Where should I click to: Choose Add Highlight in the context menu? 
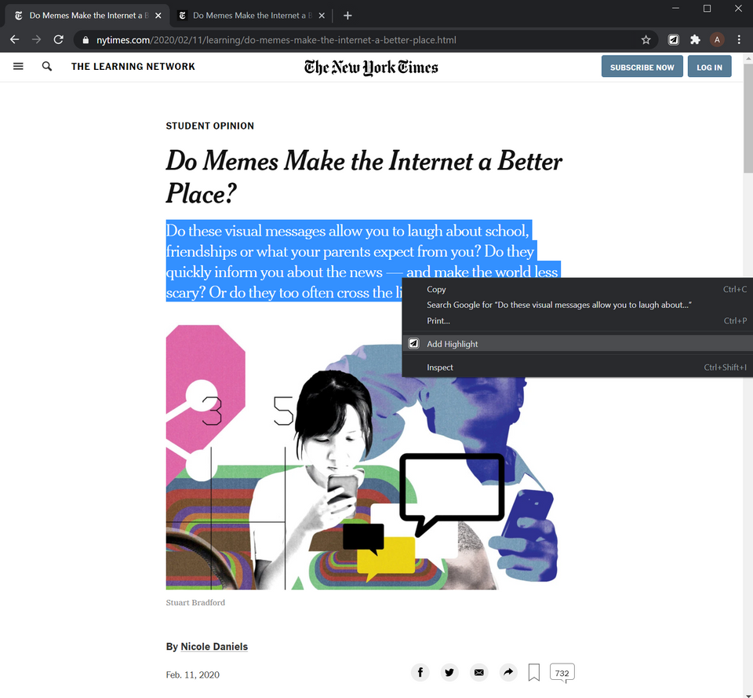coord(453,343)
